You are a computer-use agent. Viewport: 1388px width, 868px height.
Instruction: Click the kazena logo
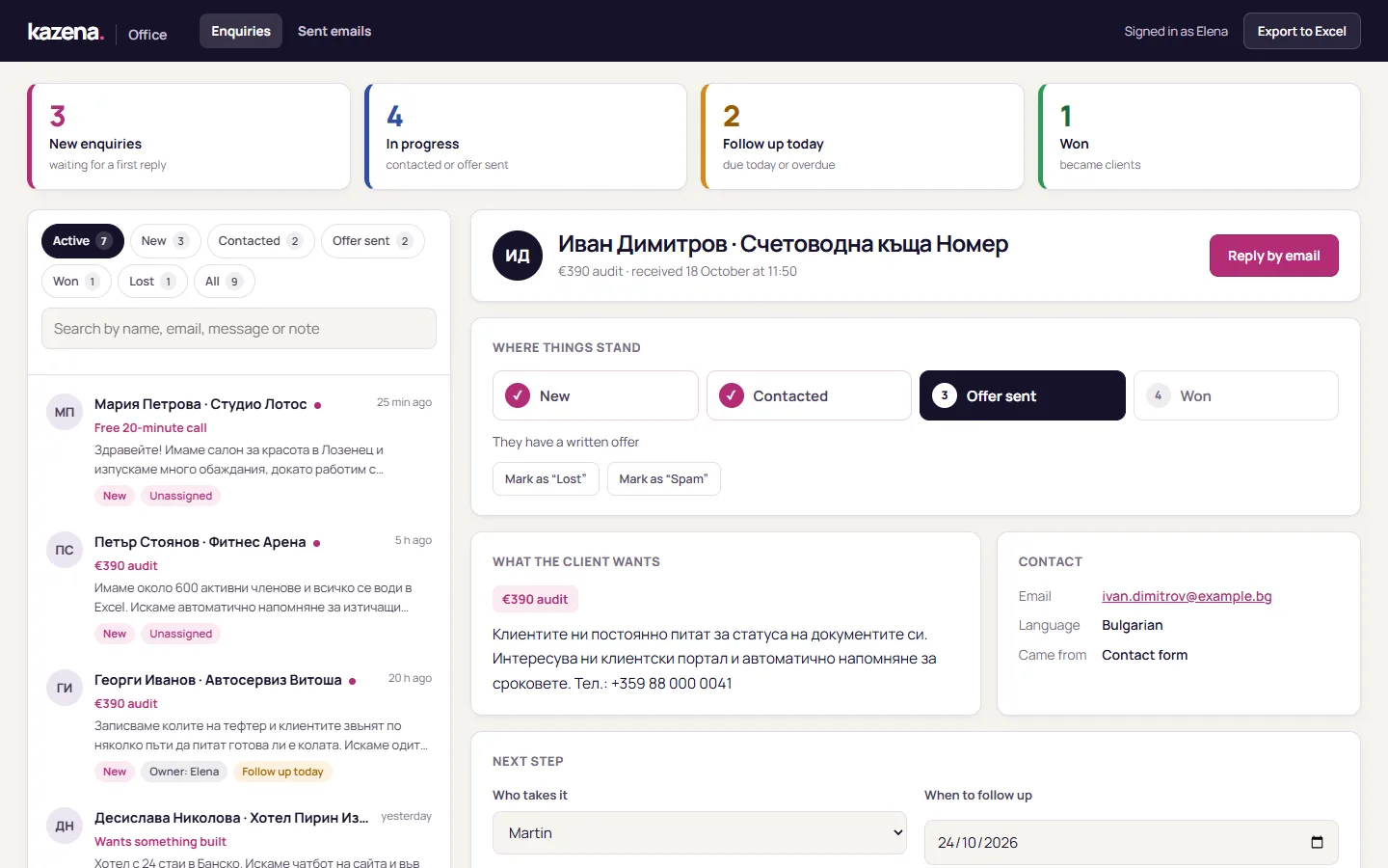(x=66, y=32)
